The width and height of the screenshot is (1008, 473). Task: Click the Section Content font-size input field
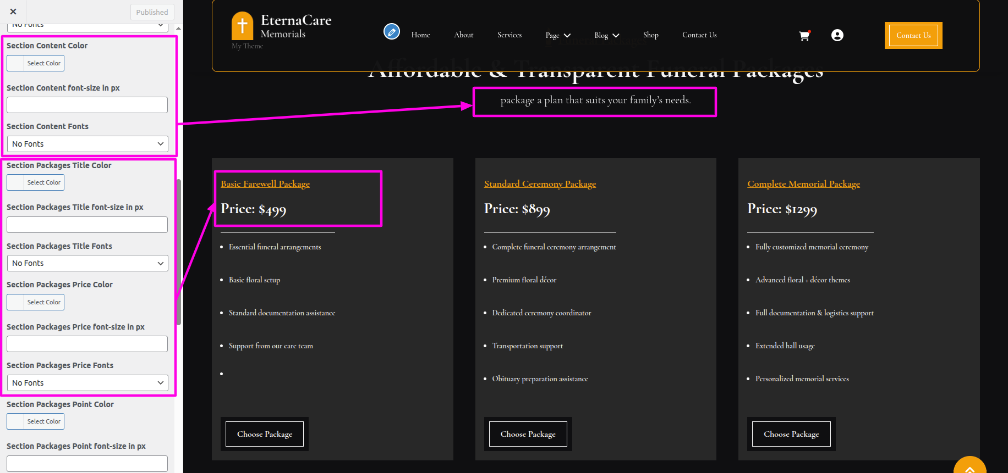click(87, 105)
